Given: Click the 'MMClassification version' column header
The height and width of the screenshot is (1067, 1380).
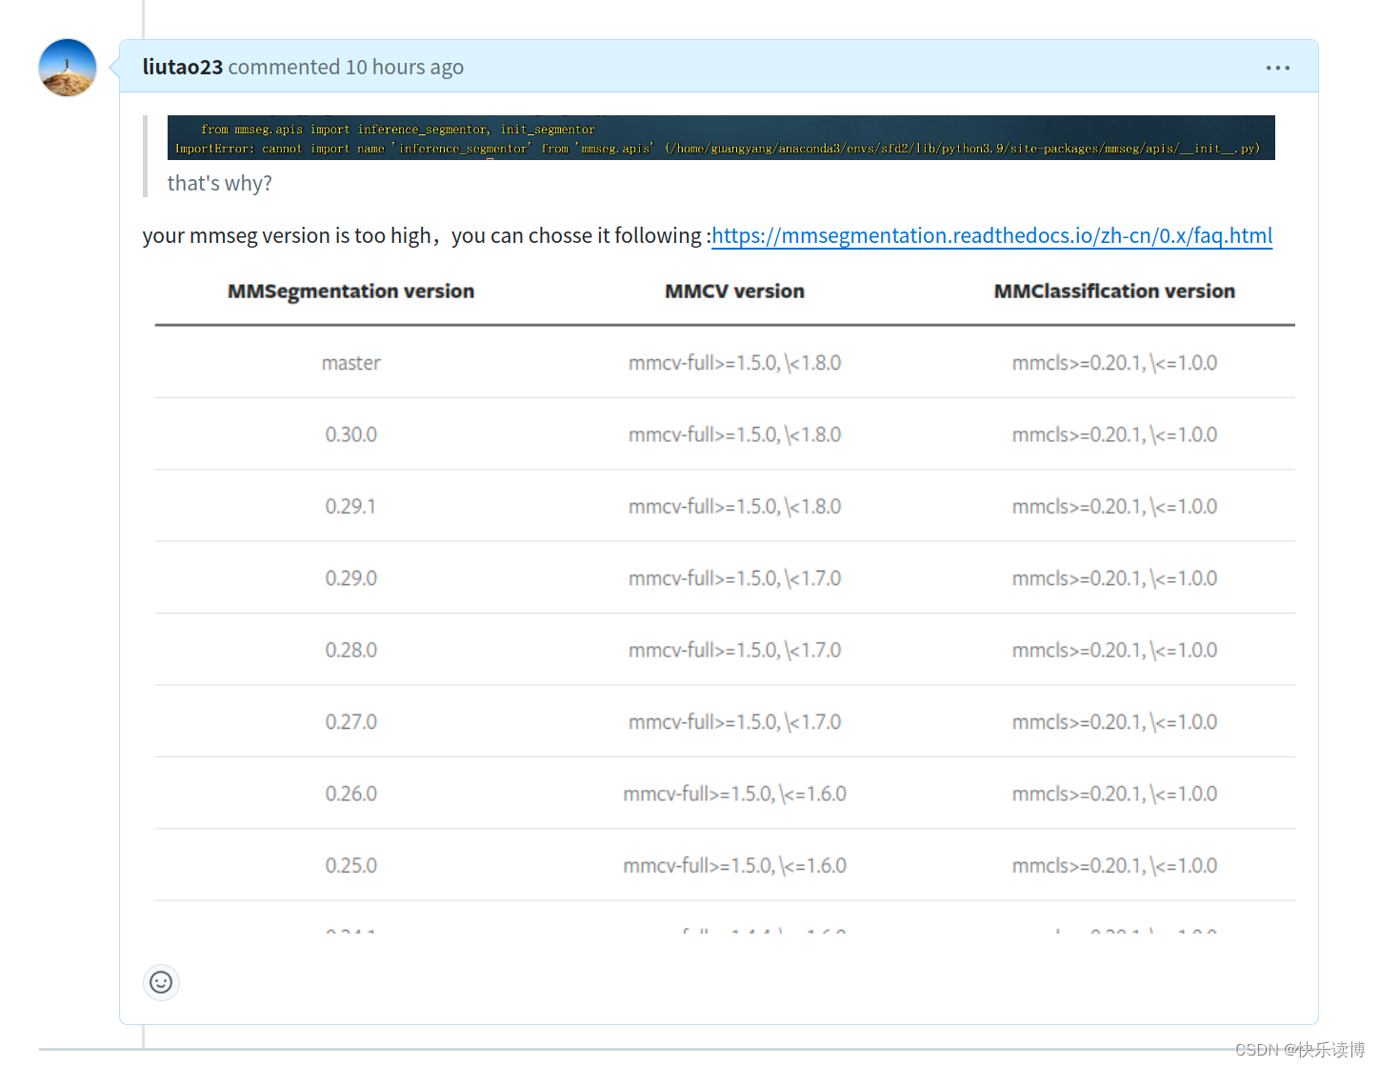Looking at the screenshot, I should [1114, 292].
